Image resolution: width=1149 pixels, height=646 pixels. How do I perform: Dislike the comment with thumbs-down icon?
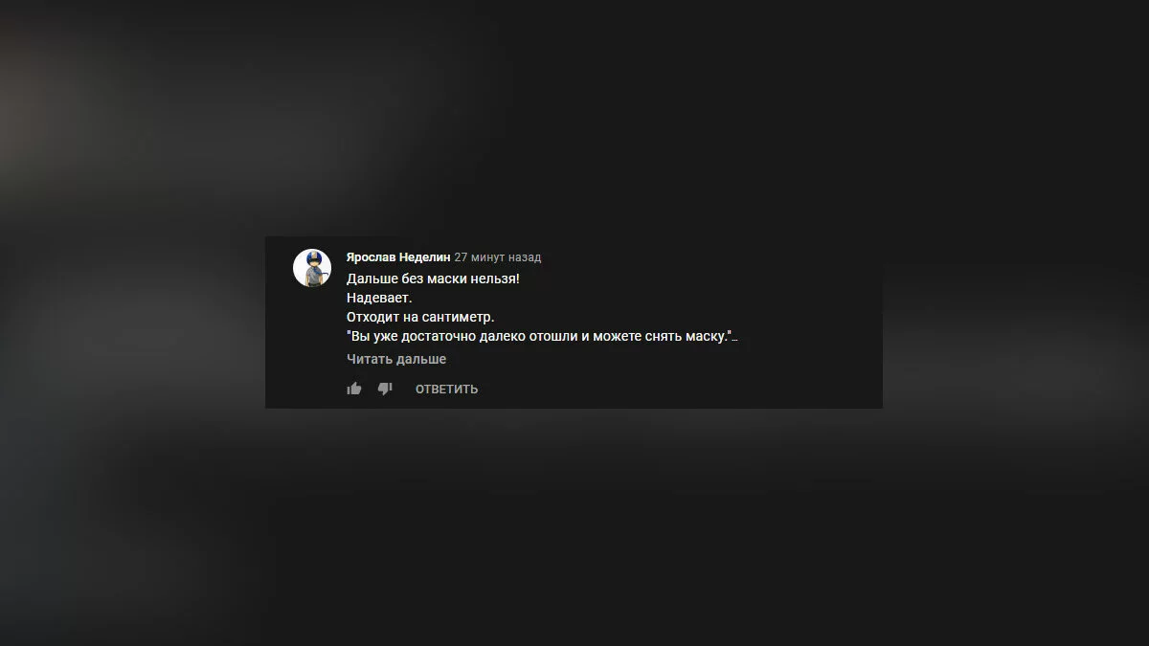(385, 389)
